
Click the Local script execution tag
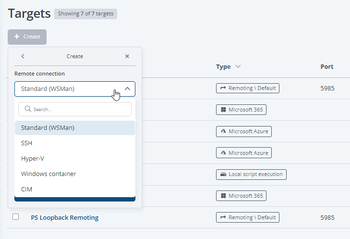(x=251, y=175)
